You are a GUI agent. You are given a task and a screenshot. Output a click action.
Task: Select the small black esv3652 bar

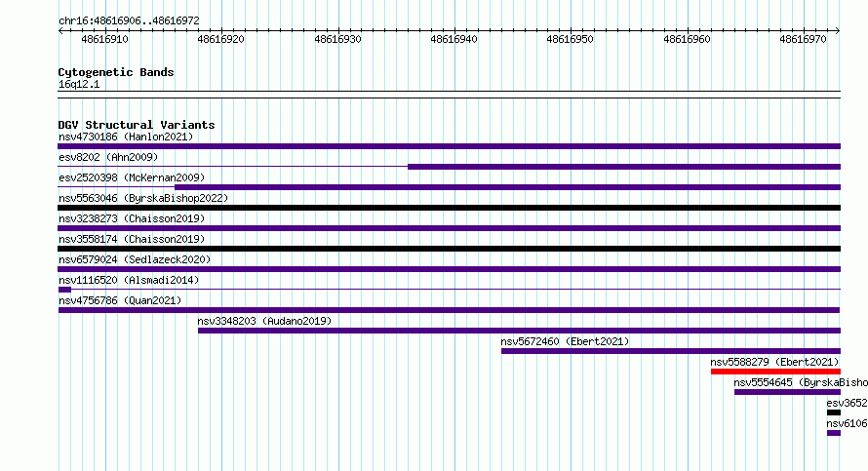click(x=834, y=412)
